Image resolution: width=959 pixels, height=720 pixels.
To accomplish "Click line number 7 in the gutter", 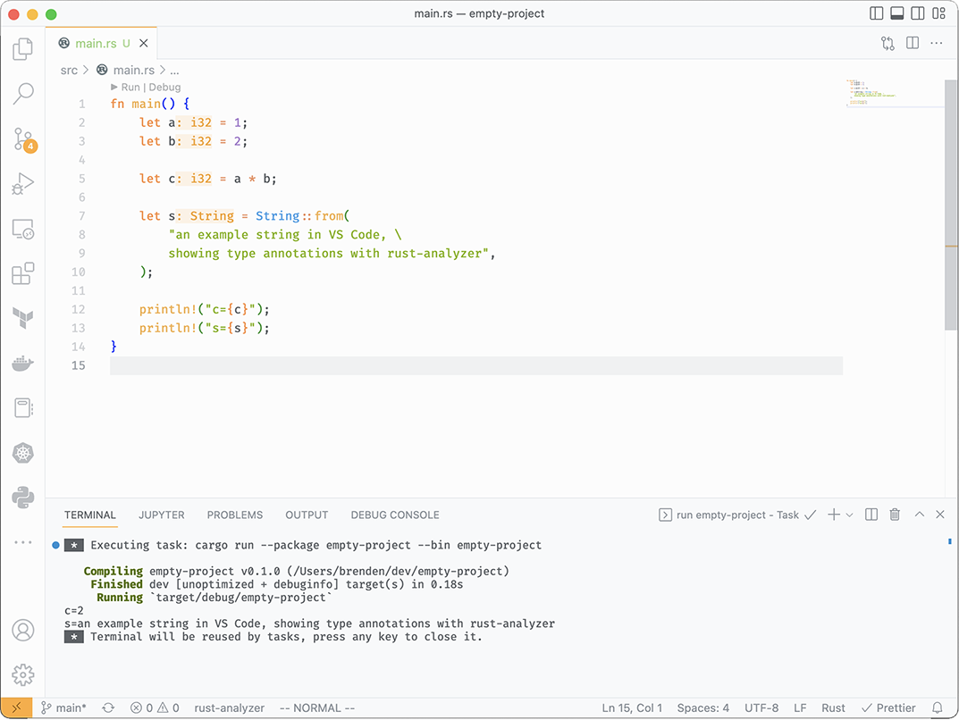I will coord(81,216).
